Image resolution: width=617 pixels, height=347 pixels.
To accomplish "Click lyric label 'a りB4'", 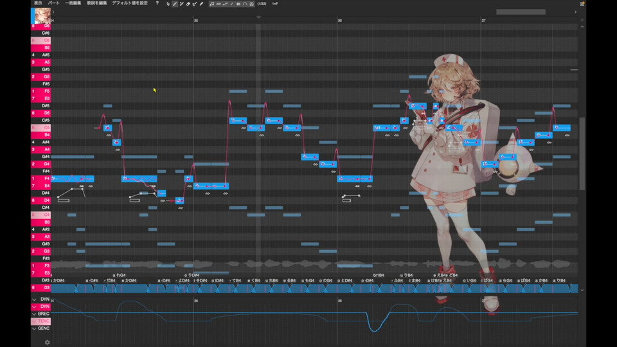I will coord(559,281).
